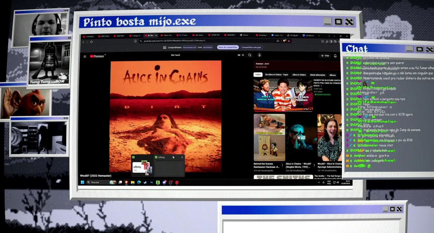Open Steam from the taskbar
Viewport: 434px width, 233px height.
coord(145,183)
